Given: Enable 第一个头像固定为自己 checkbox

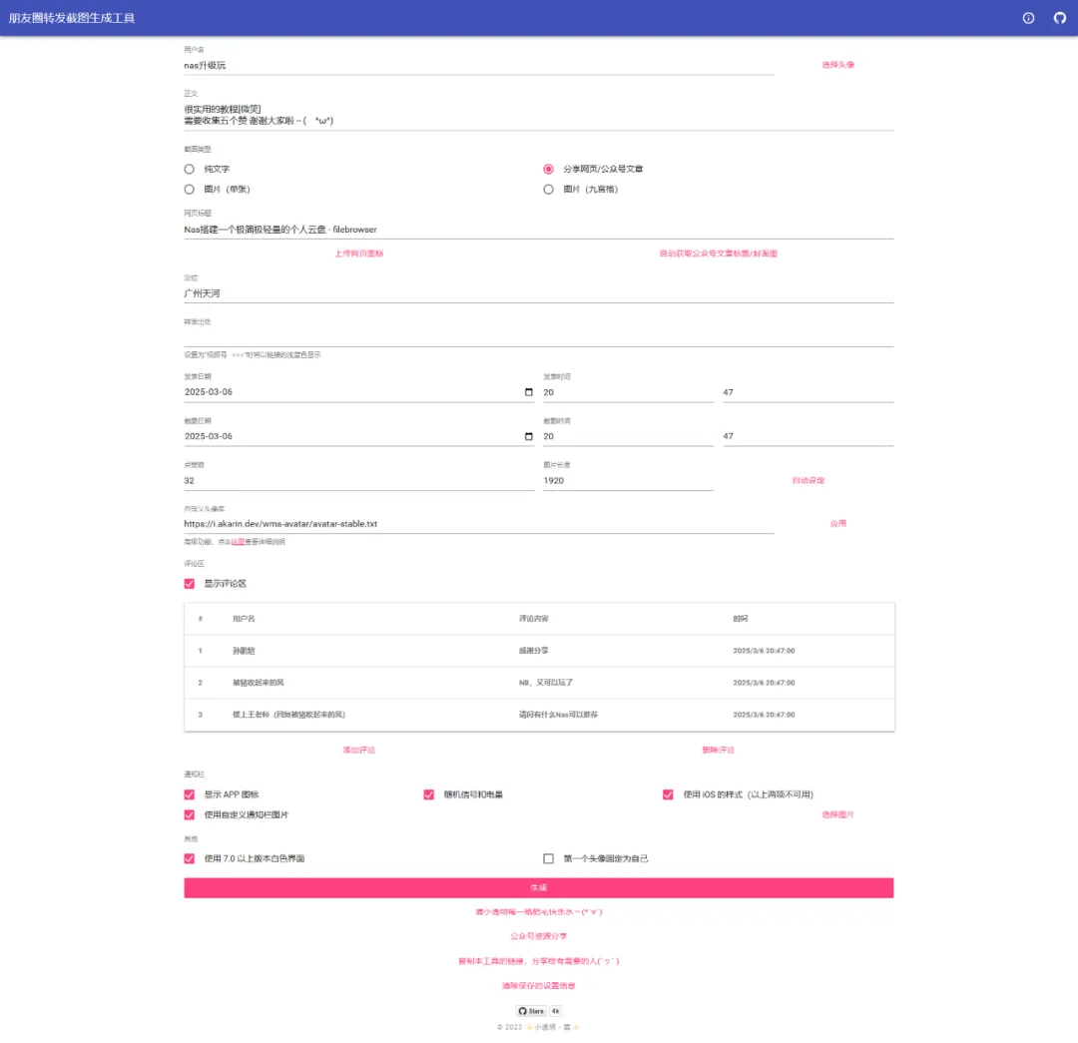Looking at the screenshot, I should coord(548,858).
